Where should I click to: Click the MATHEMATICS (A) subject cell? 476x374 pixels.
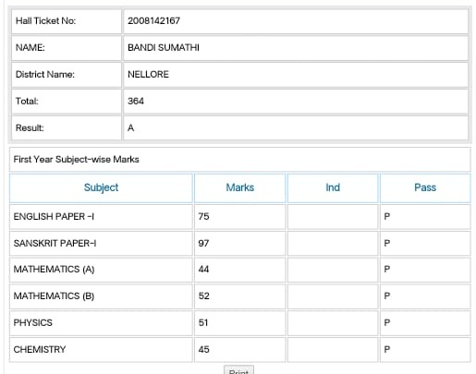(101, 270)
